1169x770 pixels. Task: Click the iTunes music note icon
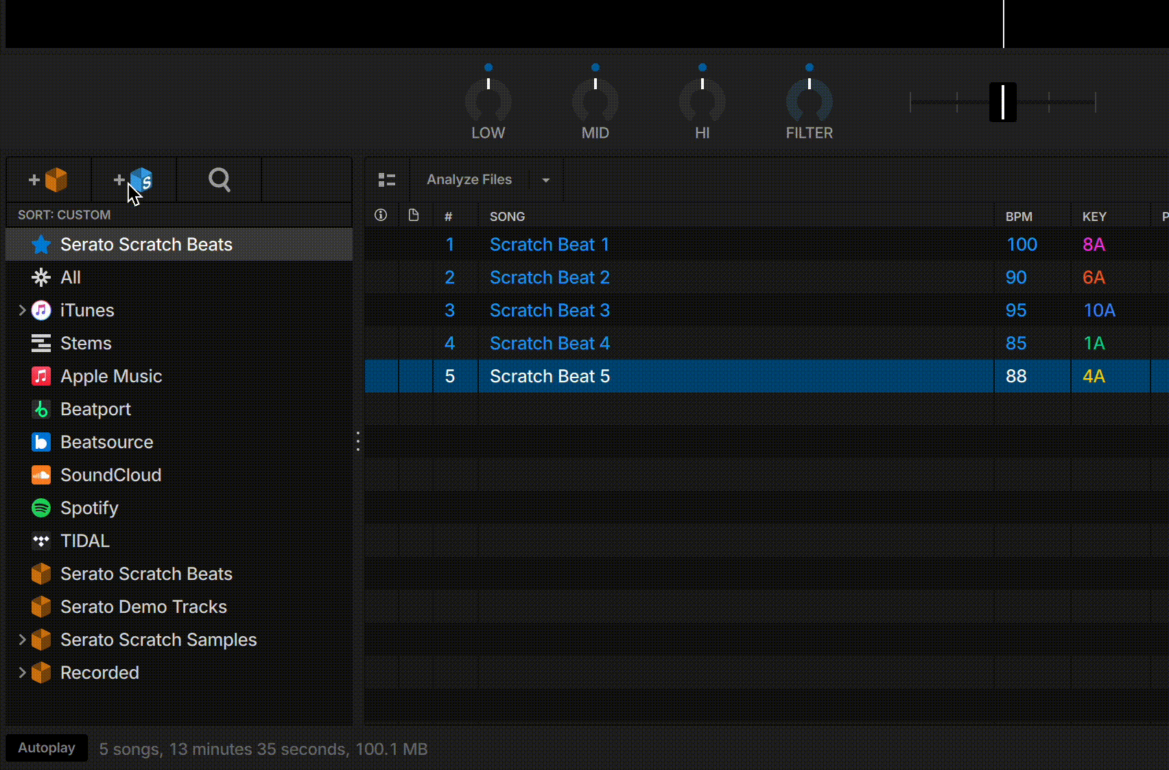(41, 310)
